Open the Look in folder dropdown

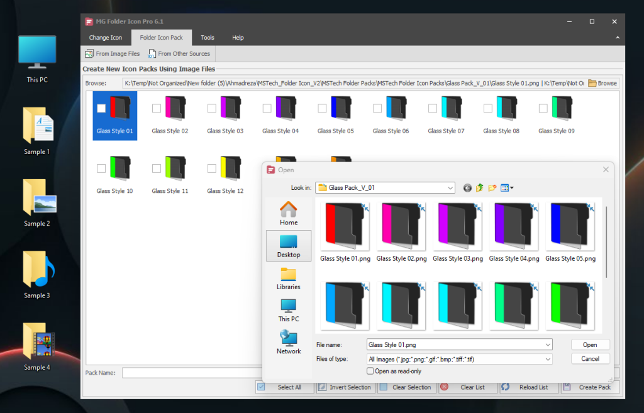(451, 187)
